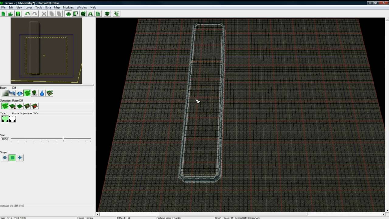
Task: Click the Test Document icon
Action: [x=107, y=14]
